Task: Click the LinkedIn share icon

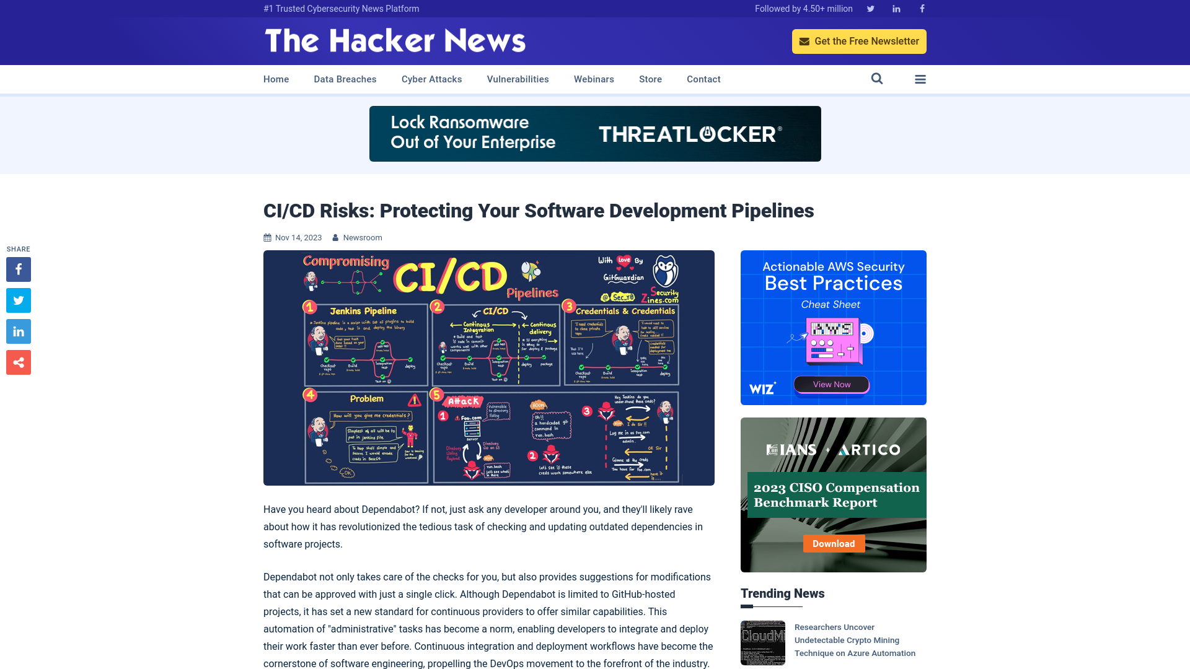Action: point(18,331)
